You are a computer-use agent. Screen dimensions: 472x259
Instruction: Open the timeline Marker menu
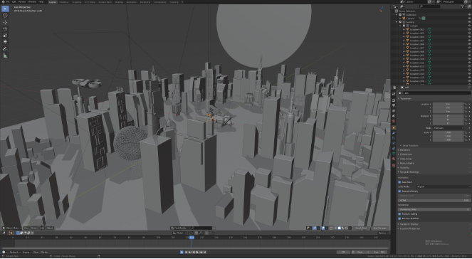44,252
